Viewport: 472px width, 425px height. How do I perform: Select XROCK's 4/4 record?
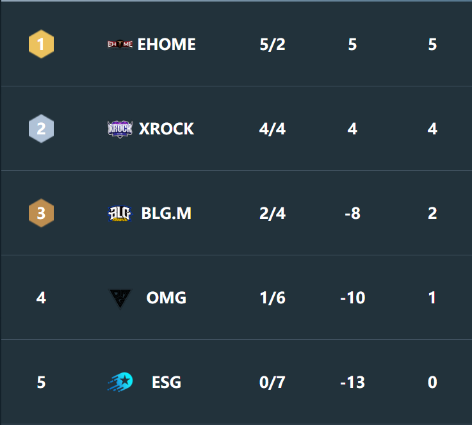point(272,129)
